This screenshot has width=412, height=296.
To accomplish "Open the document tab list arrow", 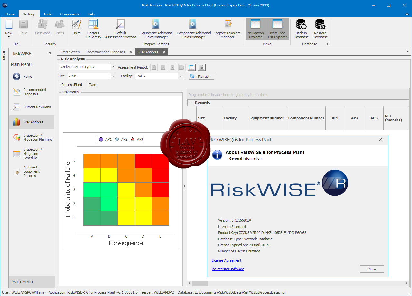I will pos(408,52).
